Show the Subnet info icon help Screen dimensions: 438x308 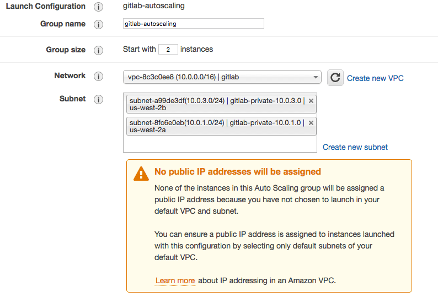click(x=99, y=100)
